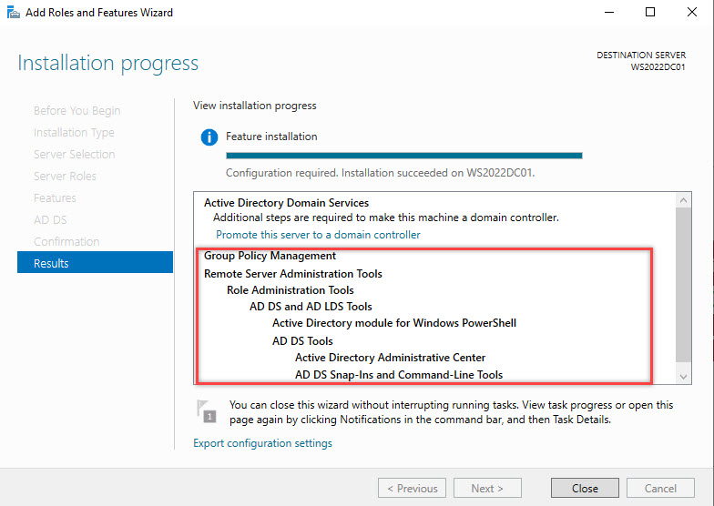Viewport: 714px width, 506px height.
Task: Maximize the wizard window
Action: [650, 13]
